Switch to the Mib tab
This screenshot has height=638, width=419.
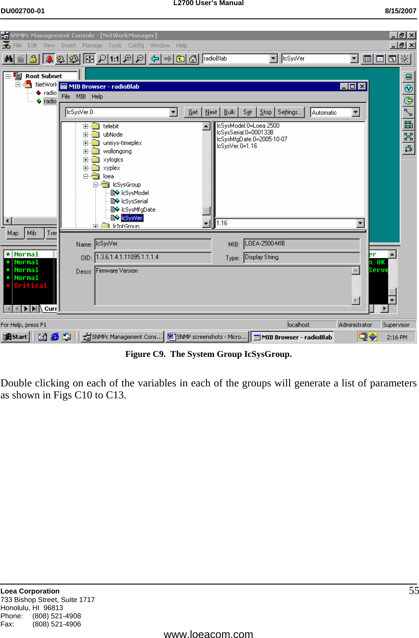pyautogui.click(x=32, y=233)
